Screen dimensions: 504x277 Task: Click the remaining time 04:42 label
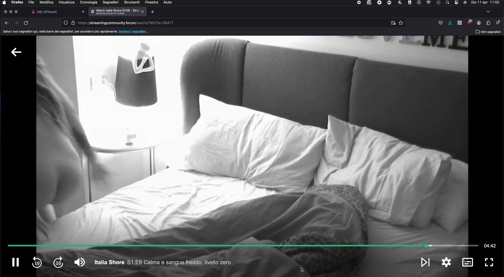[490, 246]
